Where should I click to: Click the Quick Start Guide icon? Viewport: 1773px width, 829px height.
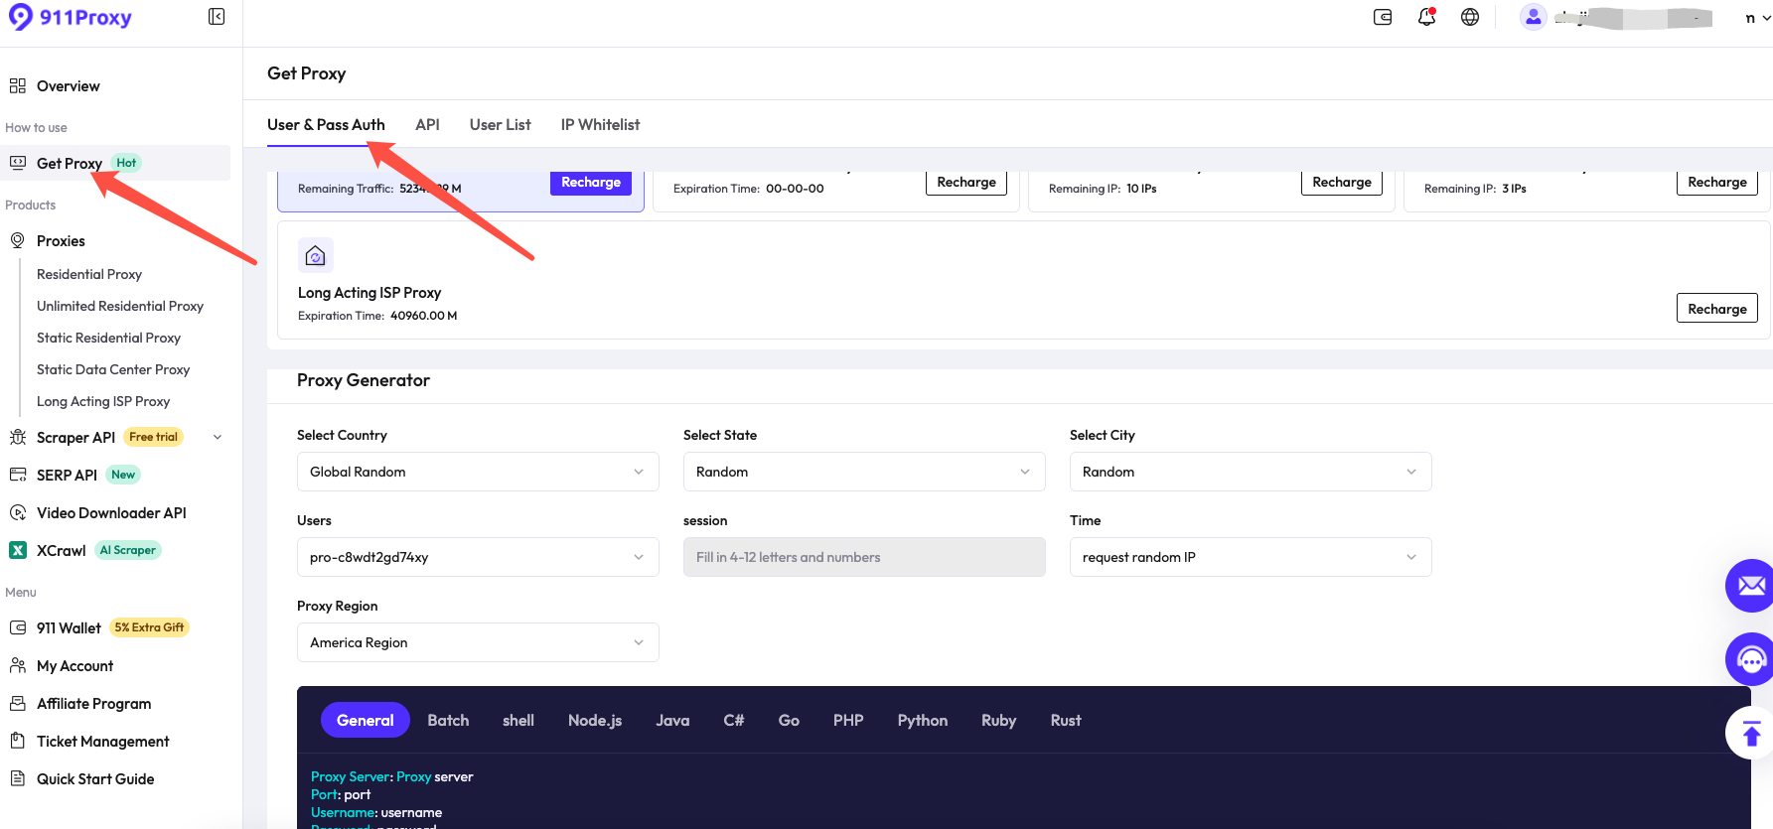pos(18,778)
